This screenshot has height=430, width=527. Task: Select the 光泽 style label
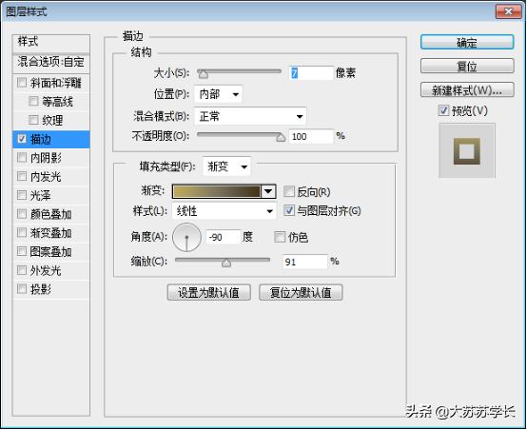pyautogui.click(x=41, y=195)
